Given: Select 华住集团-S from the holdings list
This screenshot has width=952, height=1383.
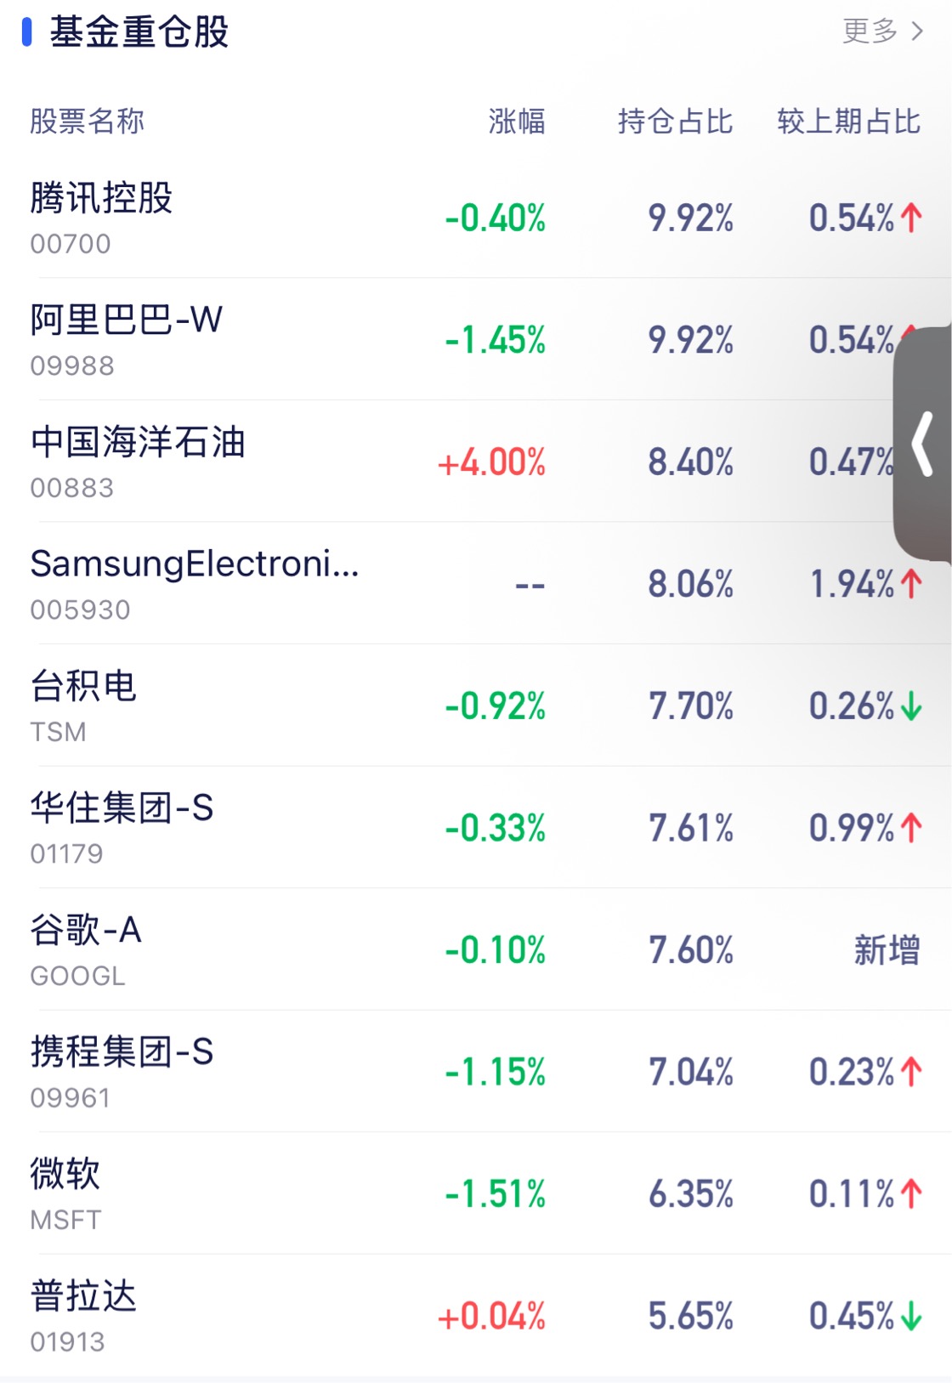Looking at the screenshot, I should tap(122, 808).
